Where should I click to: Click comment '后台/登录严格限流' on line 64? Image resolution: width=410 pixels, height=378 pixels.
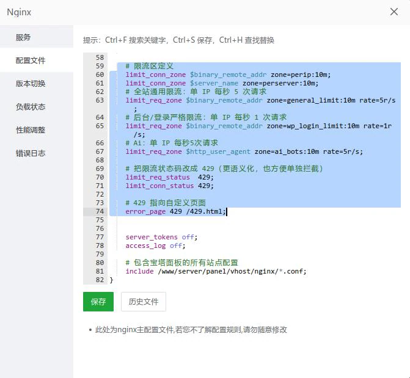click(x=206, y=117)
